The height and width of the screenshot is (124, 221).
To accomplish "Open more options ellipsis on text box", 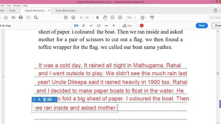I will (x=55, y=100).
